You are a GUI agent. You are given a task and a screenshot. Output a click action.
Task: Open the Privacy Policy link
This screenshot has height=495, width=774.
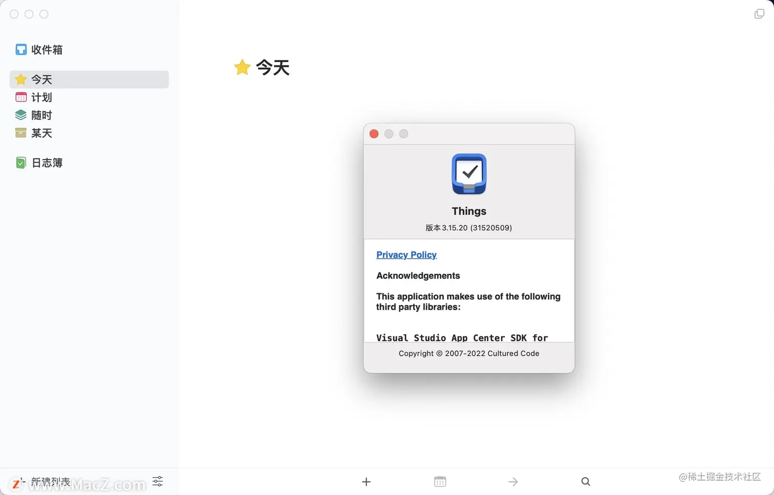pyautogui.click(x=406, y=255)
